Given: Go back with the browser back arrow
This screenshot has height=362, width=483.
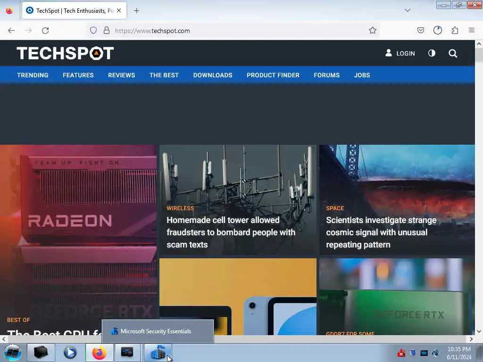Looking at the screenshot, I should click(x=11, y=31).
